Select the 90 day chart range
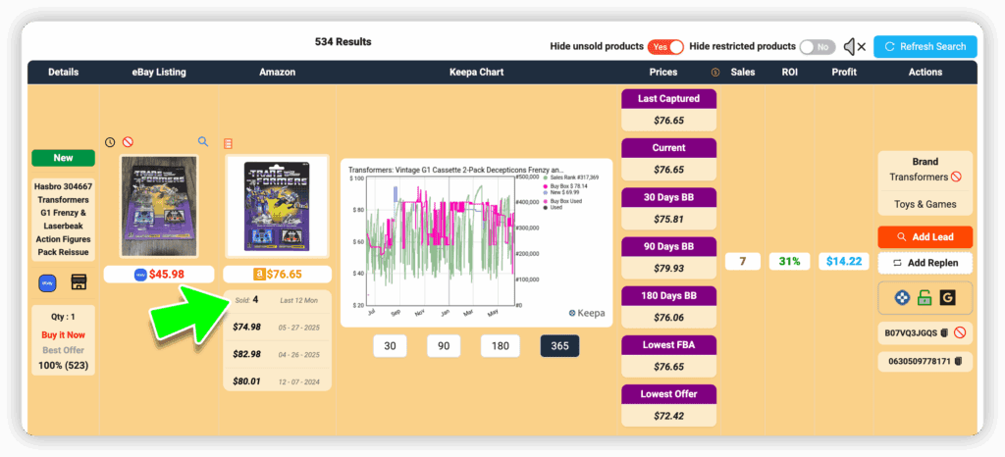 (x=444, y=345)
